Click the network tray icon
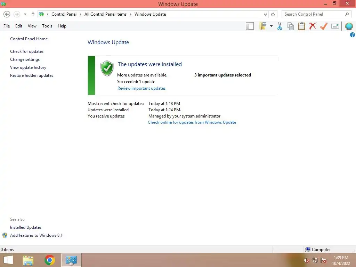This screenshot has width=356, height=267. point(315,260)
